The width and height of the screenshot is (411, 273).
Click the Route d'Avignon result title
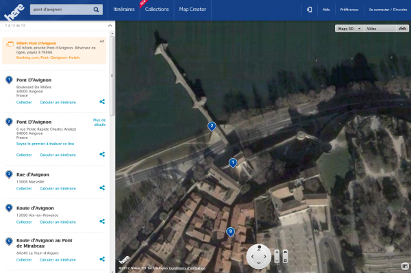(x=35, y=208)
